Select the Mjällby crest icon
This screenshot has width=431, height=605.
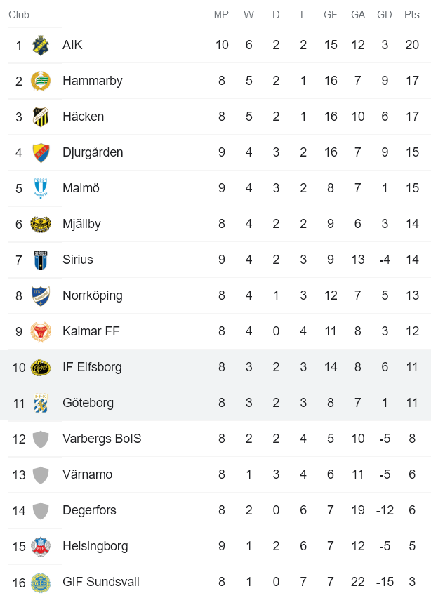click(x=41, y=223)
